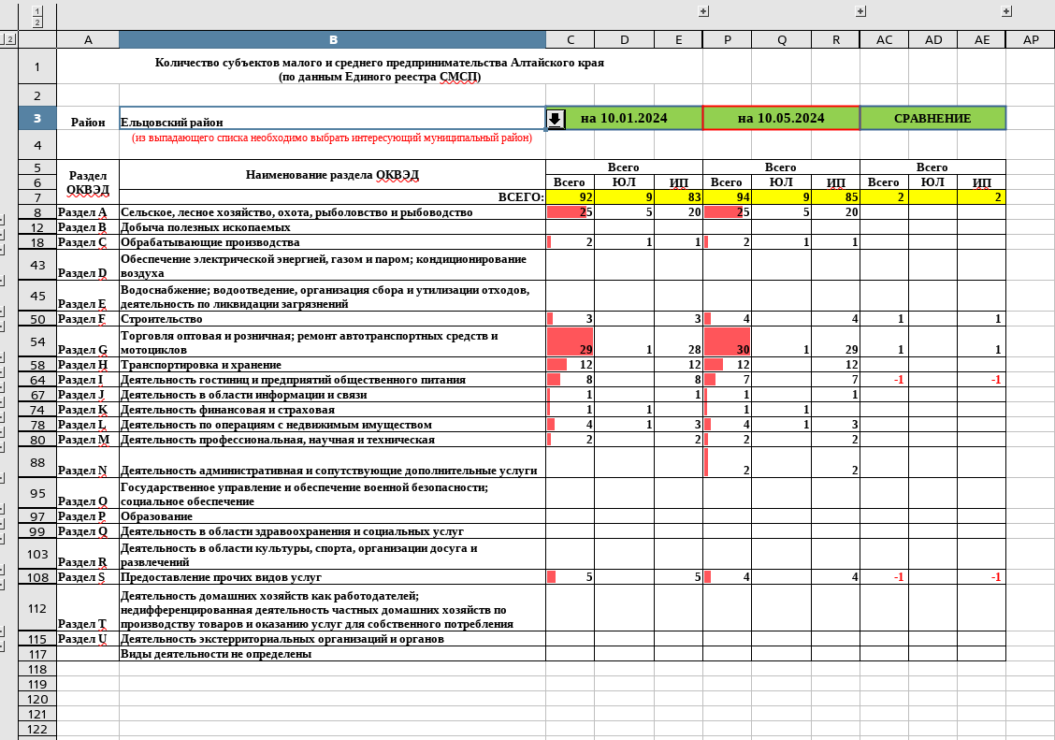
Task: Click the 'Обрабатывающие производства' cell
Action: tap(332, 242)
